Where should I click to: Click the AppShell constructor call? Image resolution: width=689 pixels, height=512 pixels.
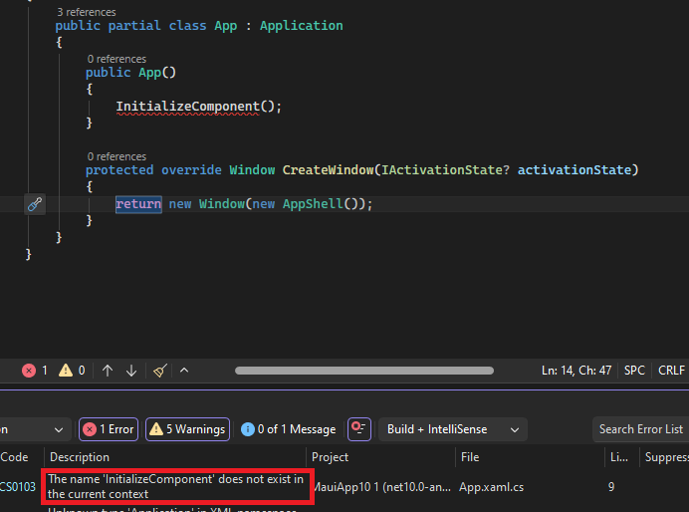click(313, 204)
